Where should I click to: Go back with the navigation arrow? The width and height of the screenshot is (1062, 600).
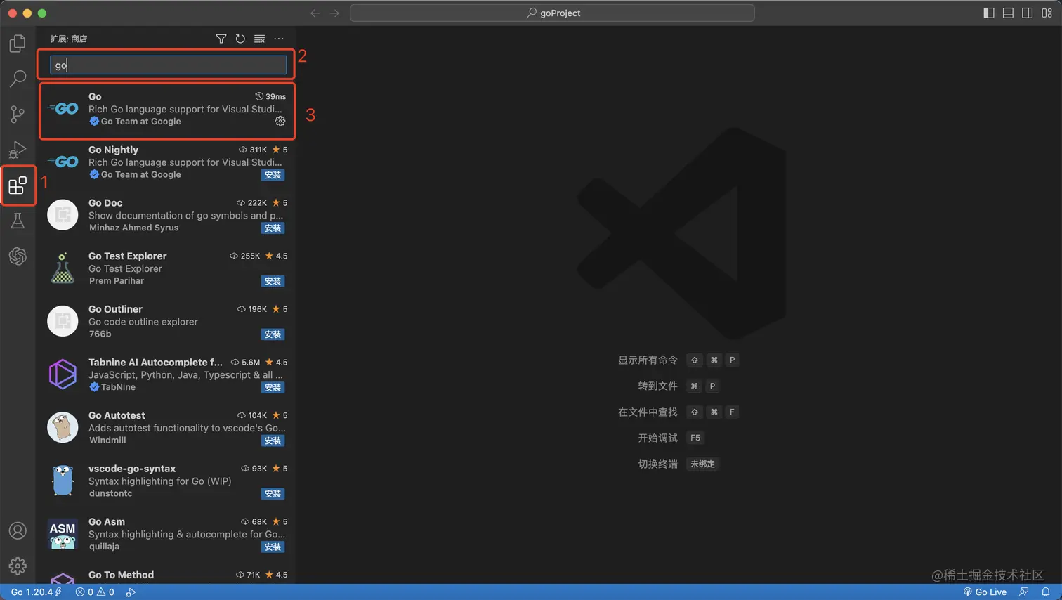pyautogui.click(x=315, y=13)
